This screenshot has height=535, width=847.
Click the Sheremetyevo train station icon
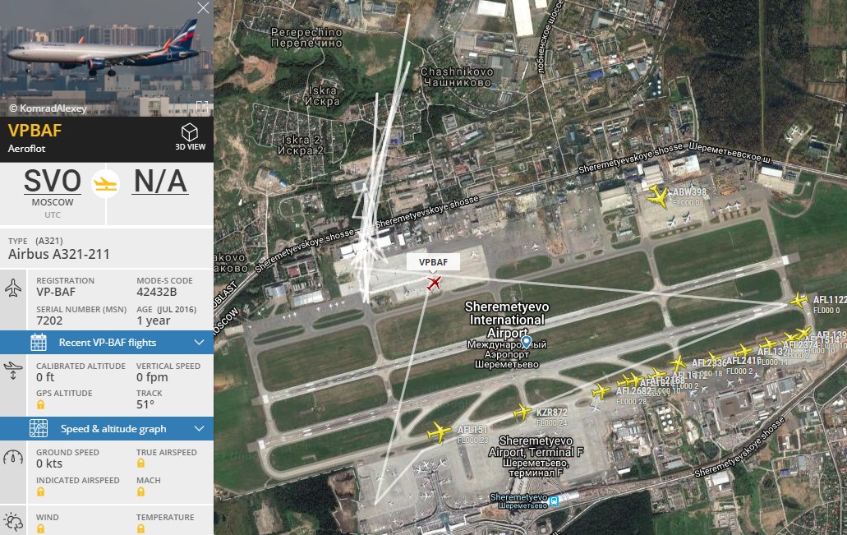pos(554,501)
